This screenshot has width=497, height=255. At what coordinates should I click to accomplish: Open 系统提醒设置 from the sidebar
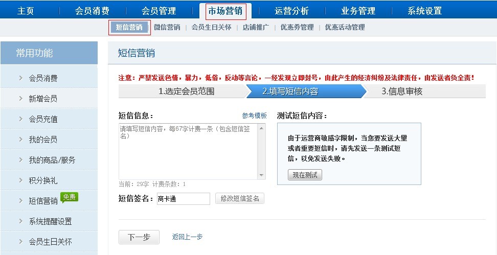click(x=50, y=221)
